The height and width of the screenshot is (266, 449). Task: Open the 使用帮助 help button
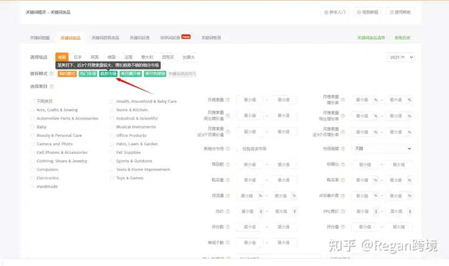[400, 12]
